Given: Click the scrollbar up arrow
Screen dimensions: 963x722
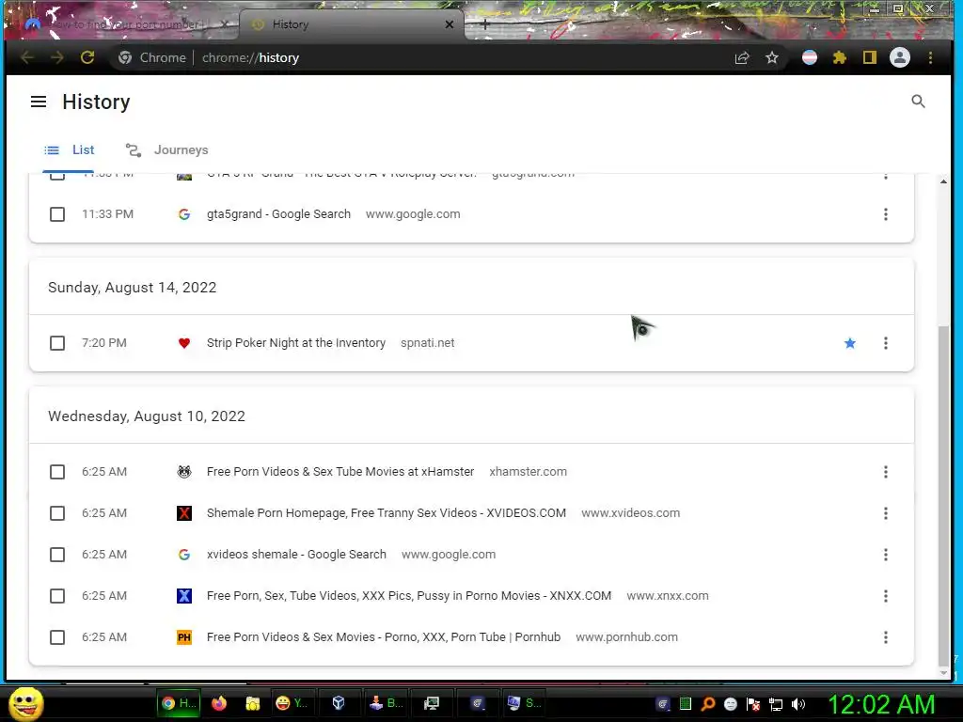Looking at the screenshot, I should pos(943,181).
